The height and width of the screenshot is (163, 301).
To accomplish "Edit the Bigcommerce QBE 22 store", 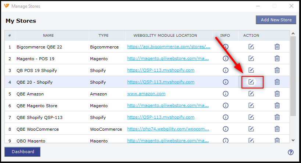I will pyautogui.click(x=251, y=47).
